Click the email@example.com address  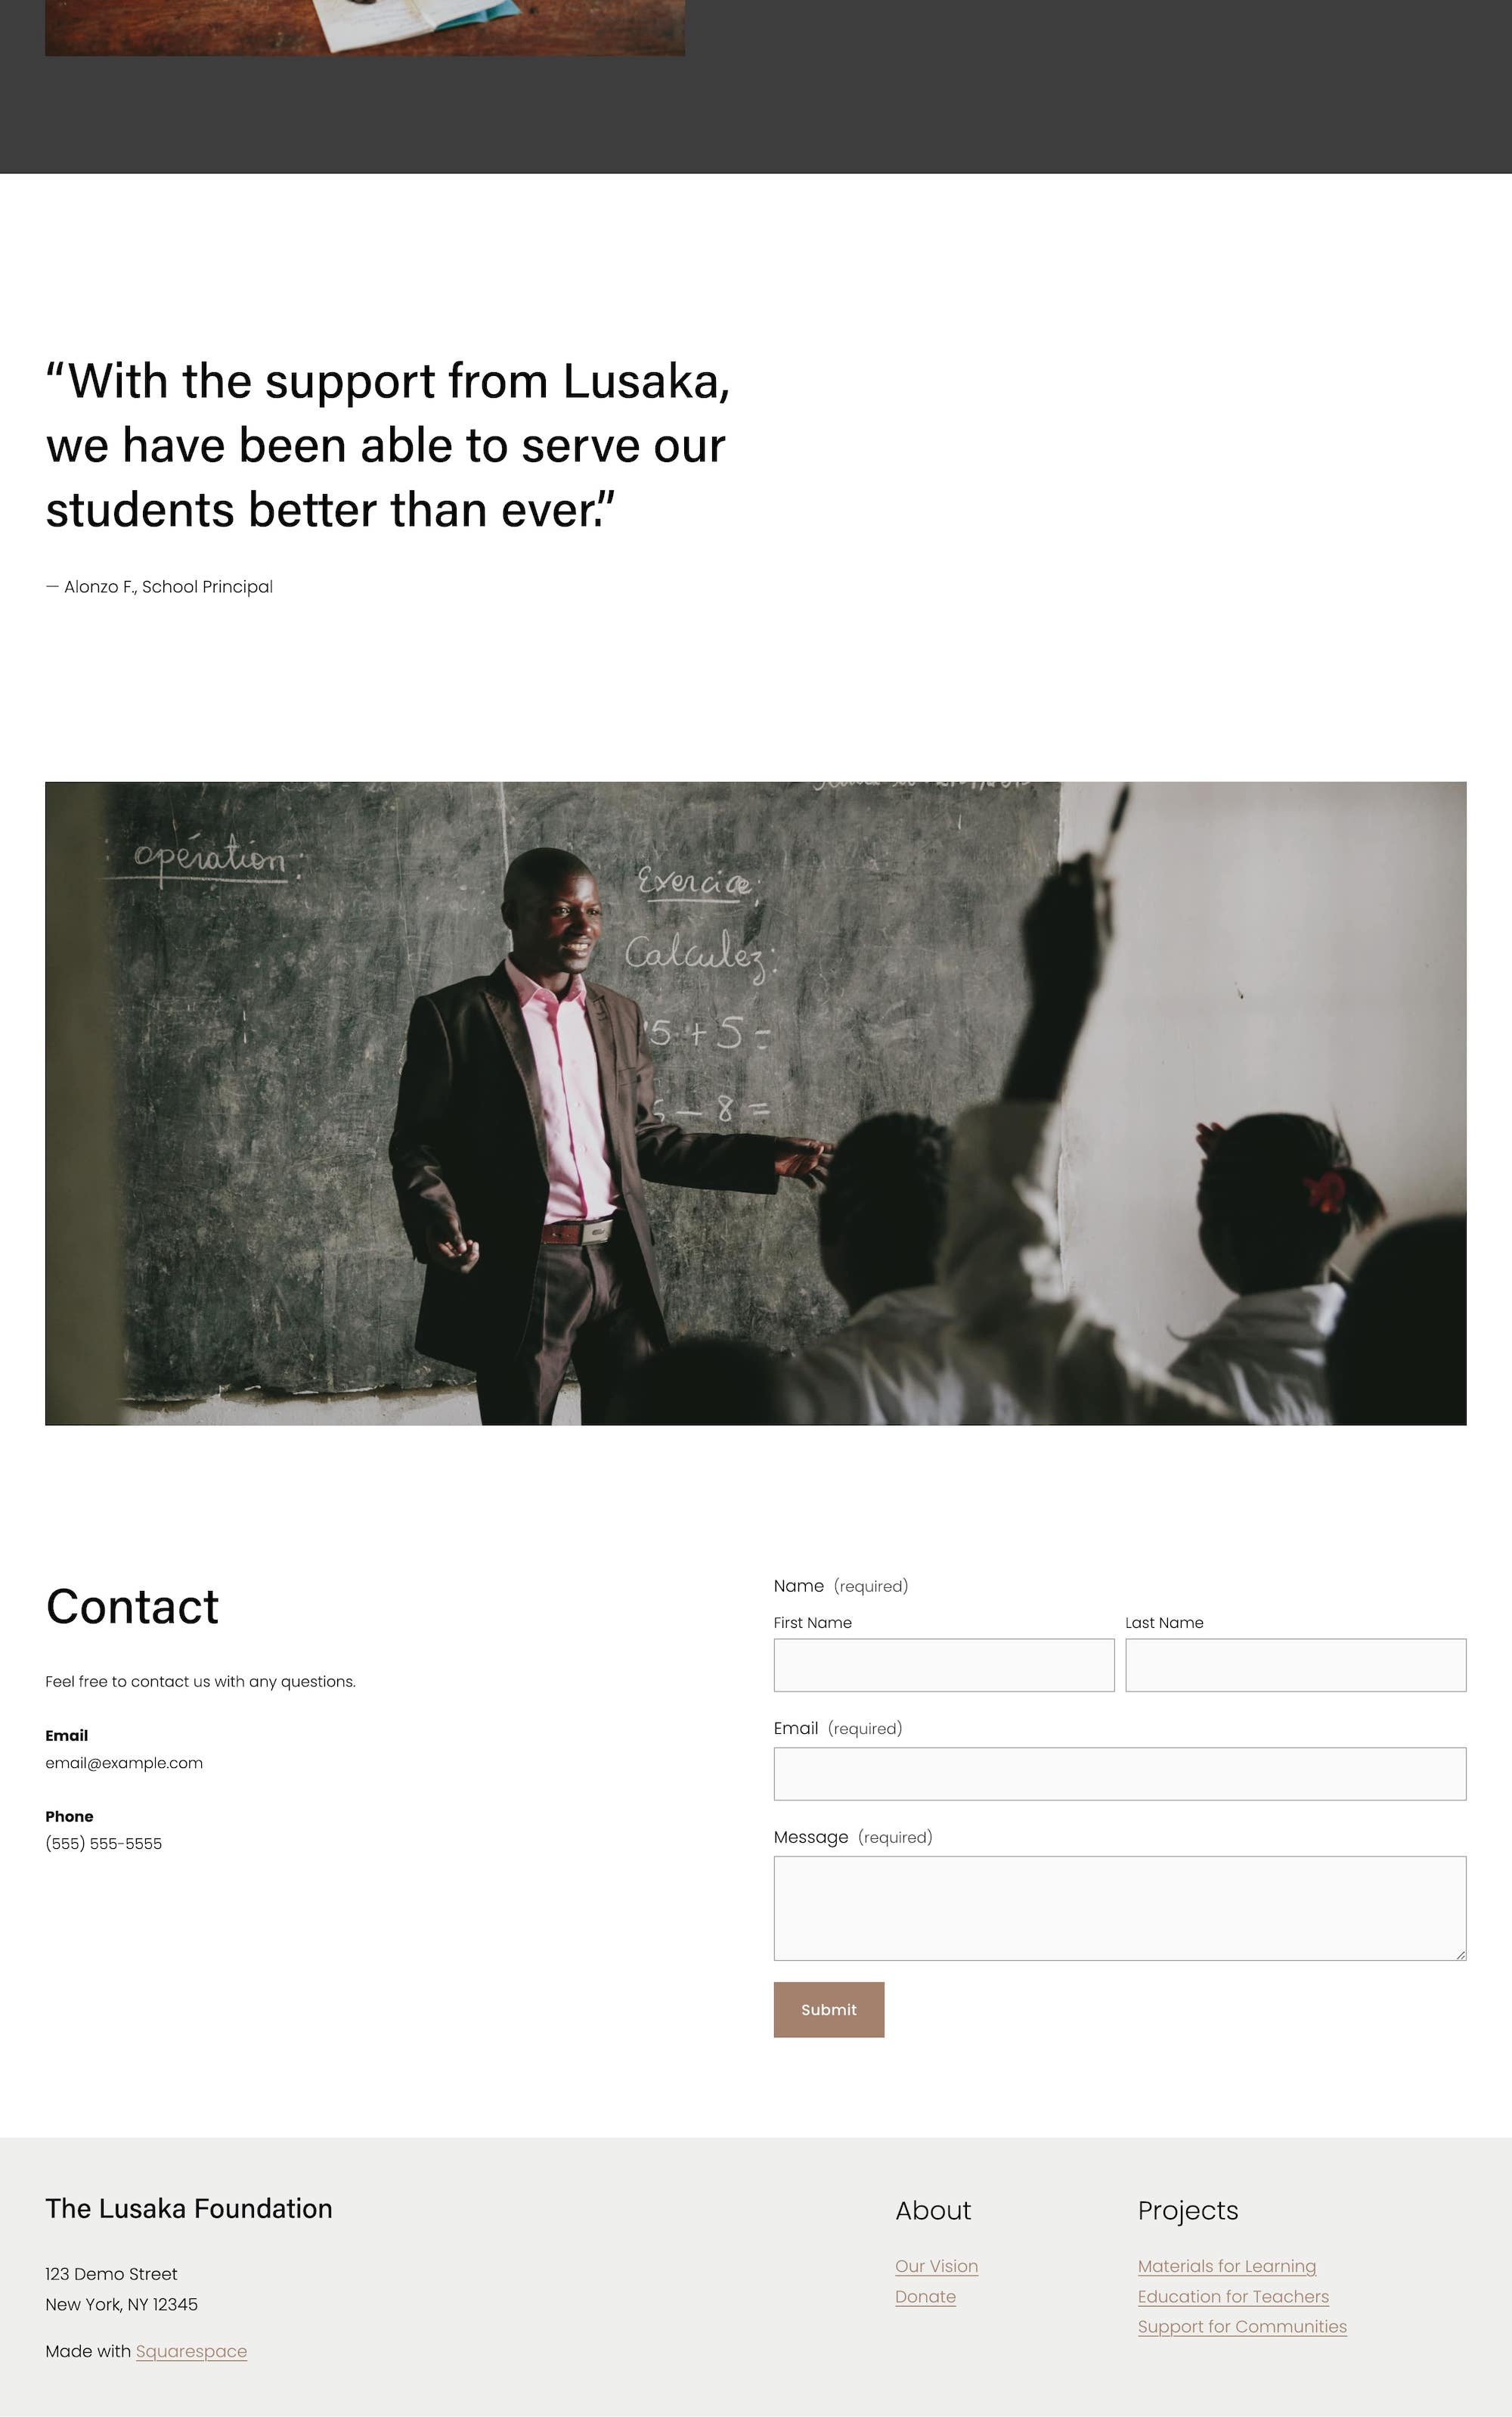124,1763
